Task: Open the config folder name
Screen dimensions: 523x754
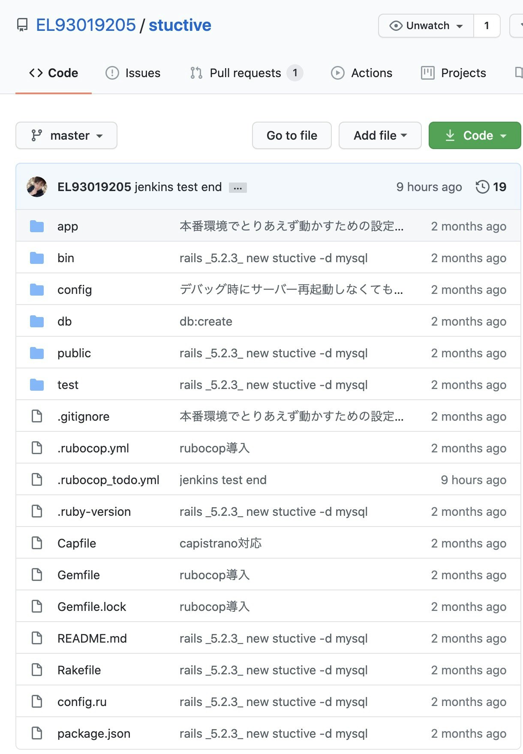Action: tap(75, 290)
